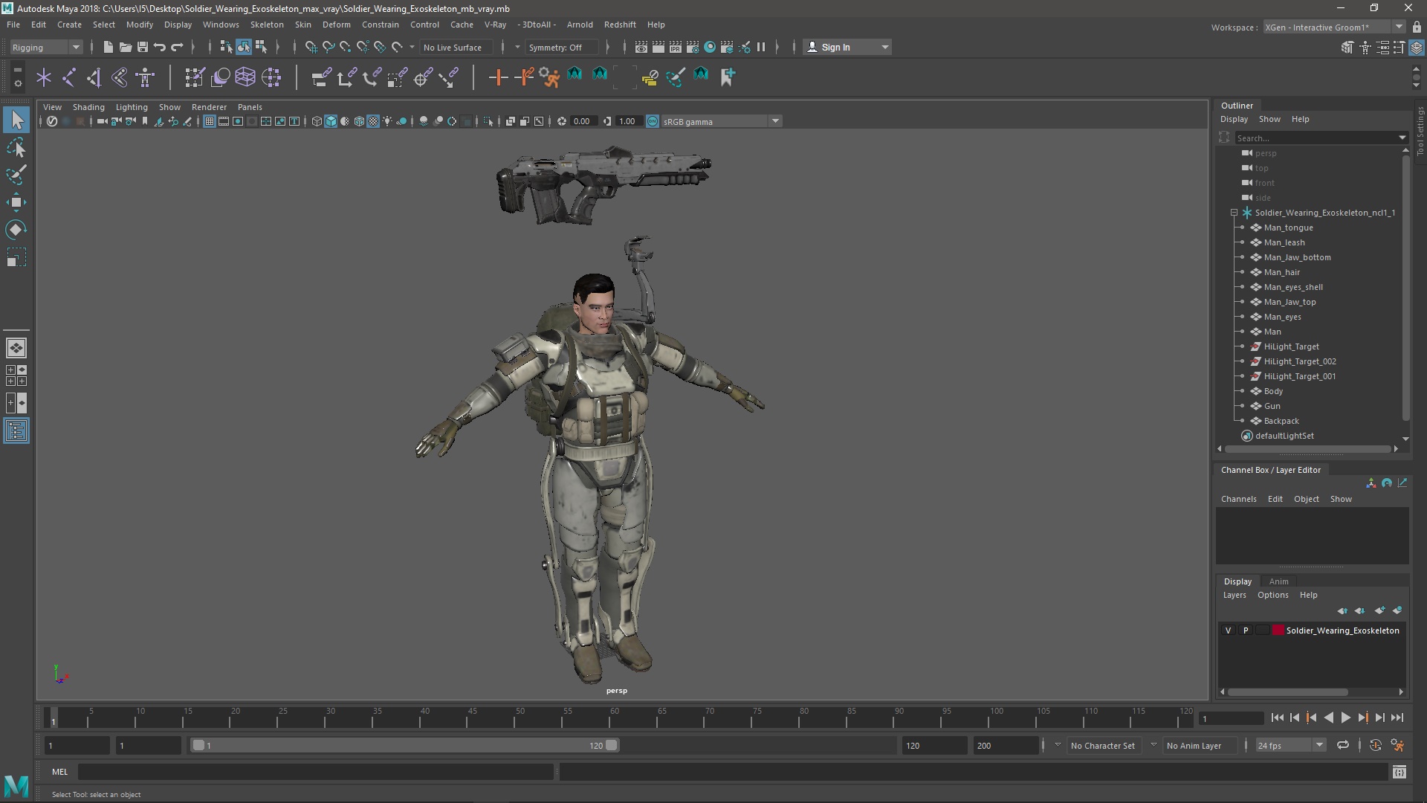The width and height of the screenshot is (1427, 803).
Task: Open Channels menu in Channel Box
Action: 1238,499
